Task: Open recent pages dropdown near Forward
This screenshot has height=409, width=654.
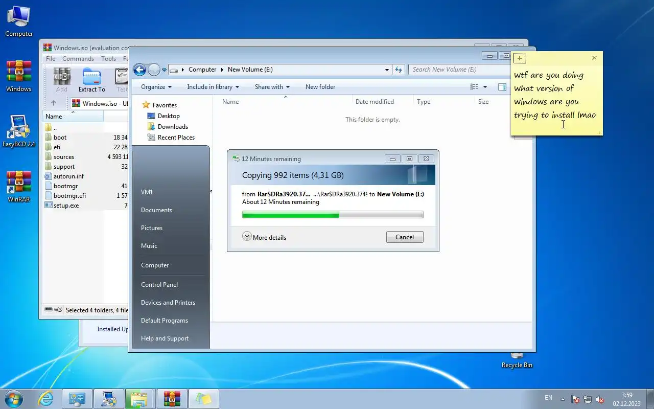Action: pos(165,70)
